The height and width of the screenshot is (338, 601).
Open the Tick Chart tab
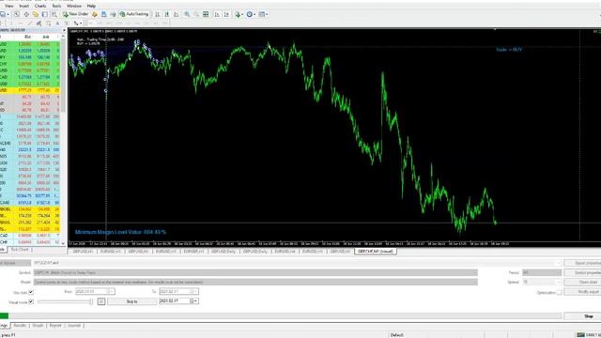click(x=20, y=250)
